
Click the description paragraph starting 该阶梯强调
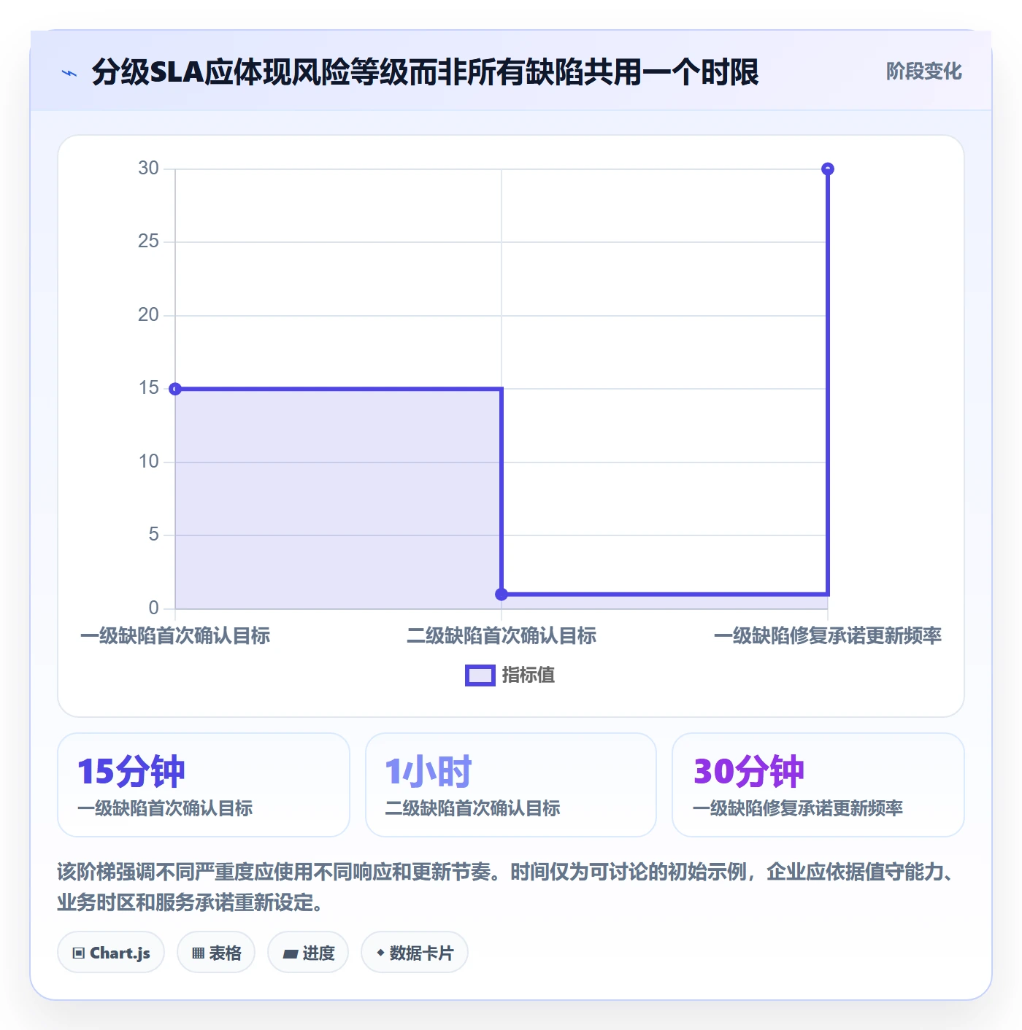pos(507,887)
